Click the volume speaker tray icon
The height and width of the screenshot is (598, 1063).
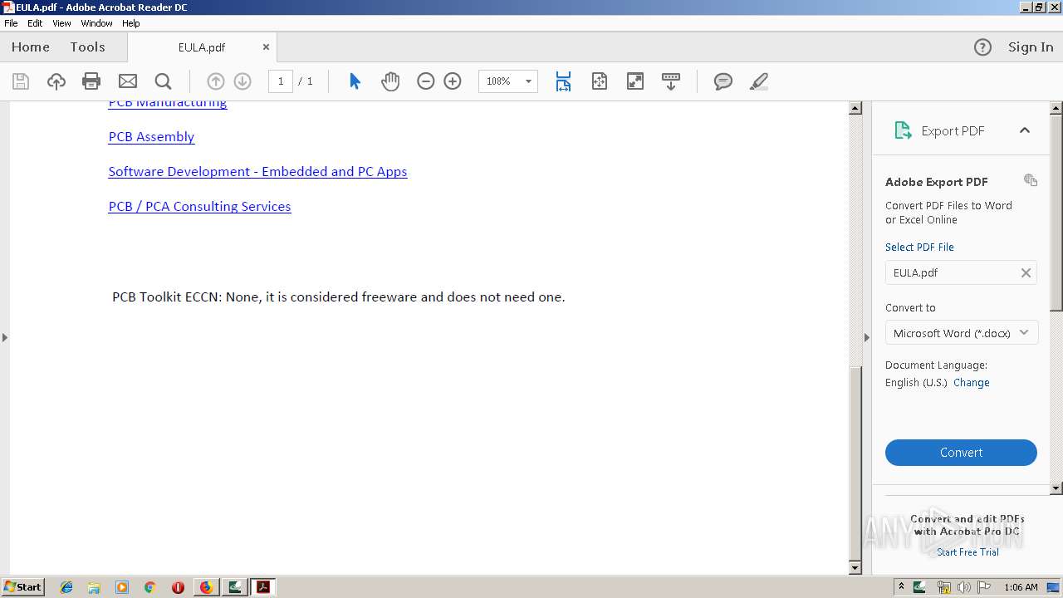pyautogui.click(x=963, y=587)
